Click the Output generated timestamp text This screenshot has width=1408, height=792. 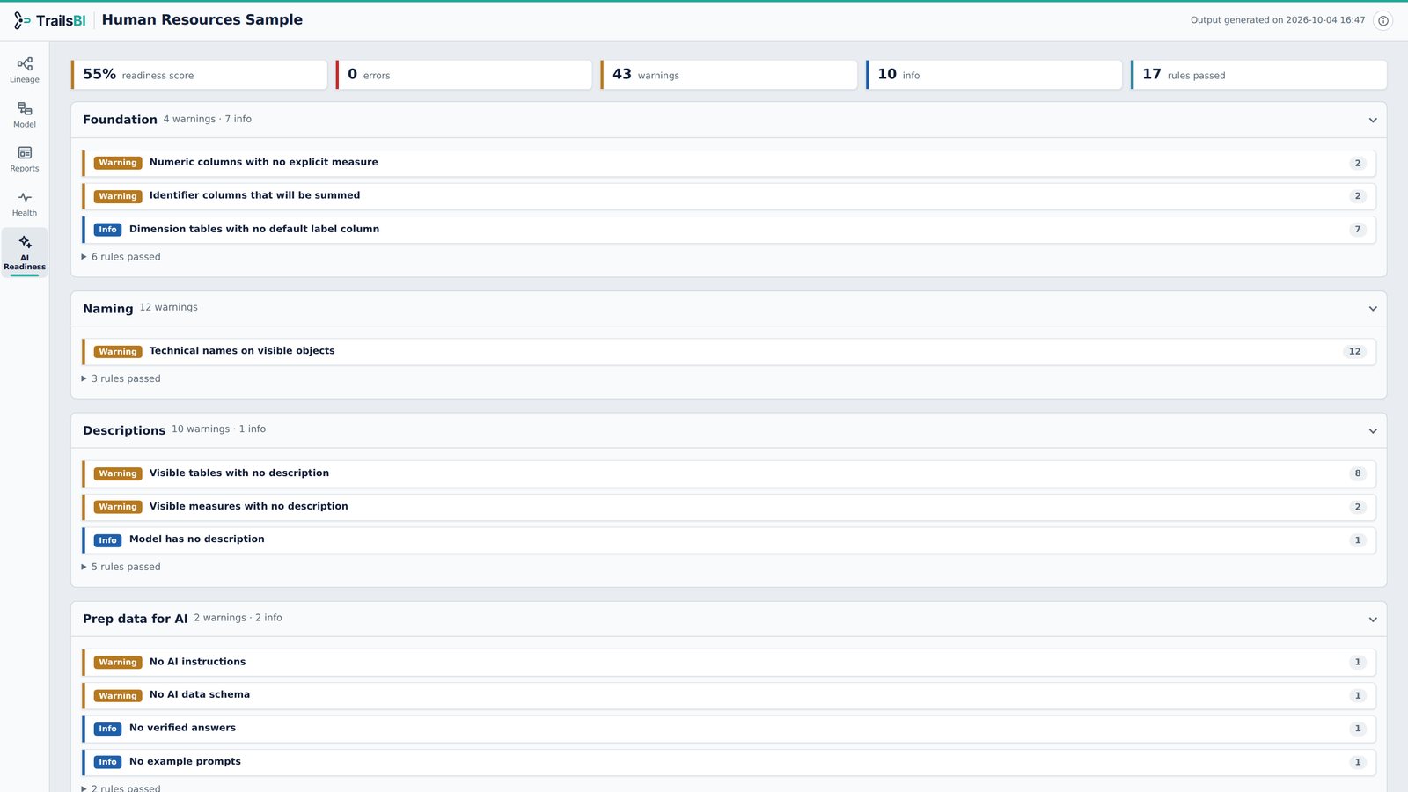click(1278, 20)
